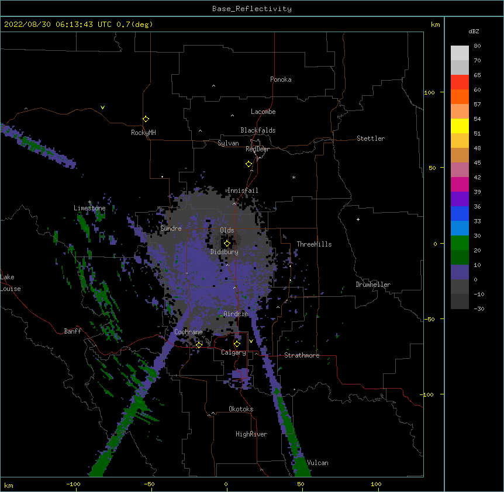Click the Lacombe town label
Image resolution: width=504 pixels, height=492 pixels.
[263, 112]
